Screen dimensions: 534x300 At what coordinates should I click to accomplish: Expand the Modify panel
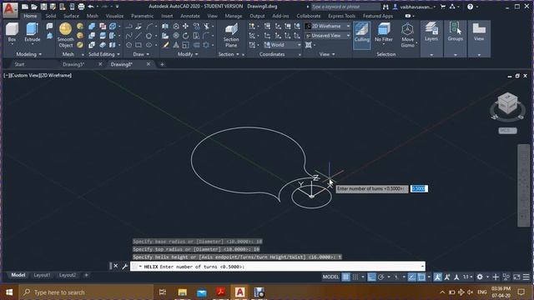tap(188, 54)
